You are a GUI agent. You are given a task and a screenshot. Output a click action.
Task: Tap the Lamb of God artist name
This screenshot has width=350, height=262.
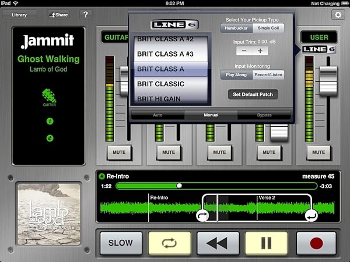click(48, 69)
